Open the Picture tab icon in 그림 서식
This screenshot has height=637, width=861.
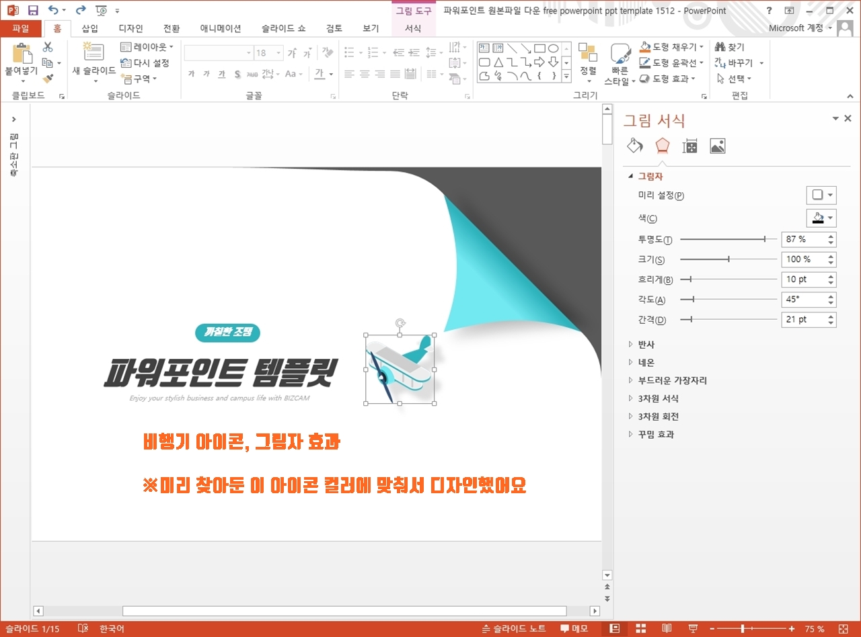click(x=718, y=146)
